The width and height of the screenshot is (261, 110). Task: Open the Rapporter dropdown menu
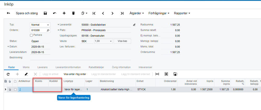(x=182, y=13)
